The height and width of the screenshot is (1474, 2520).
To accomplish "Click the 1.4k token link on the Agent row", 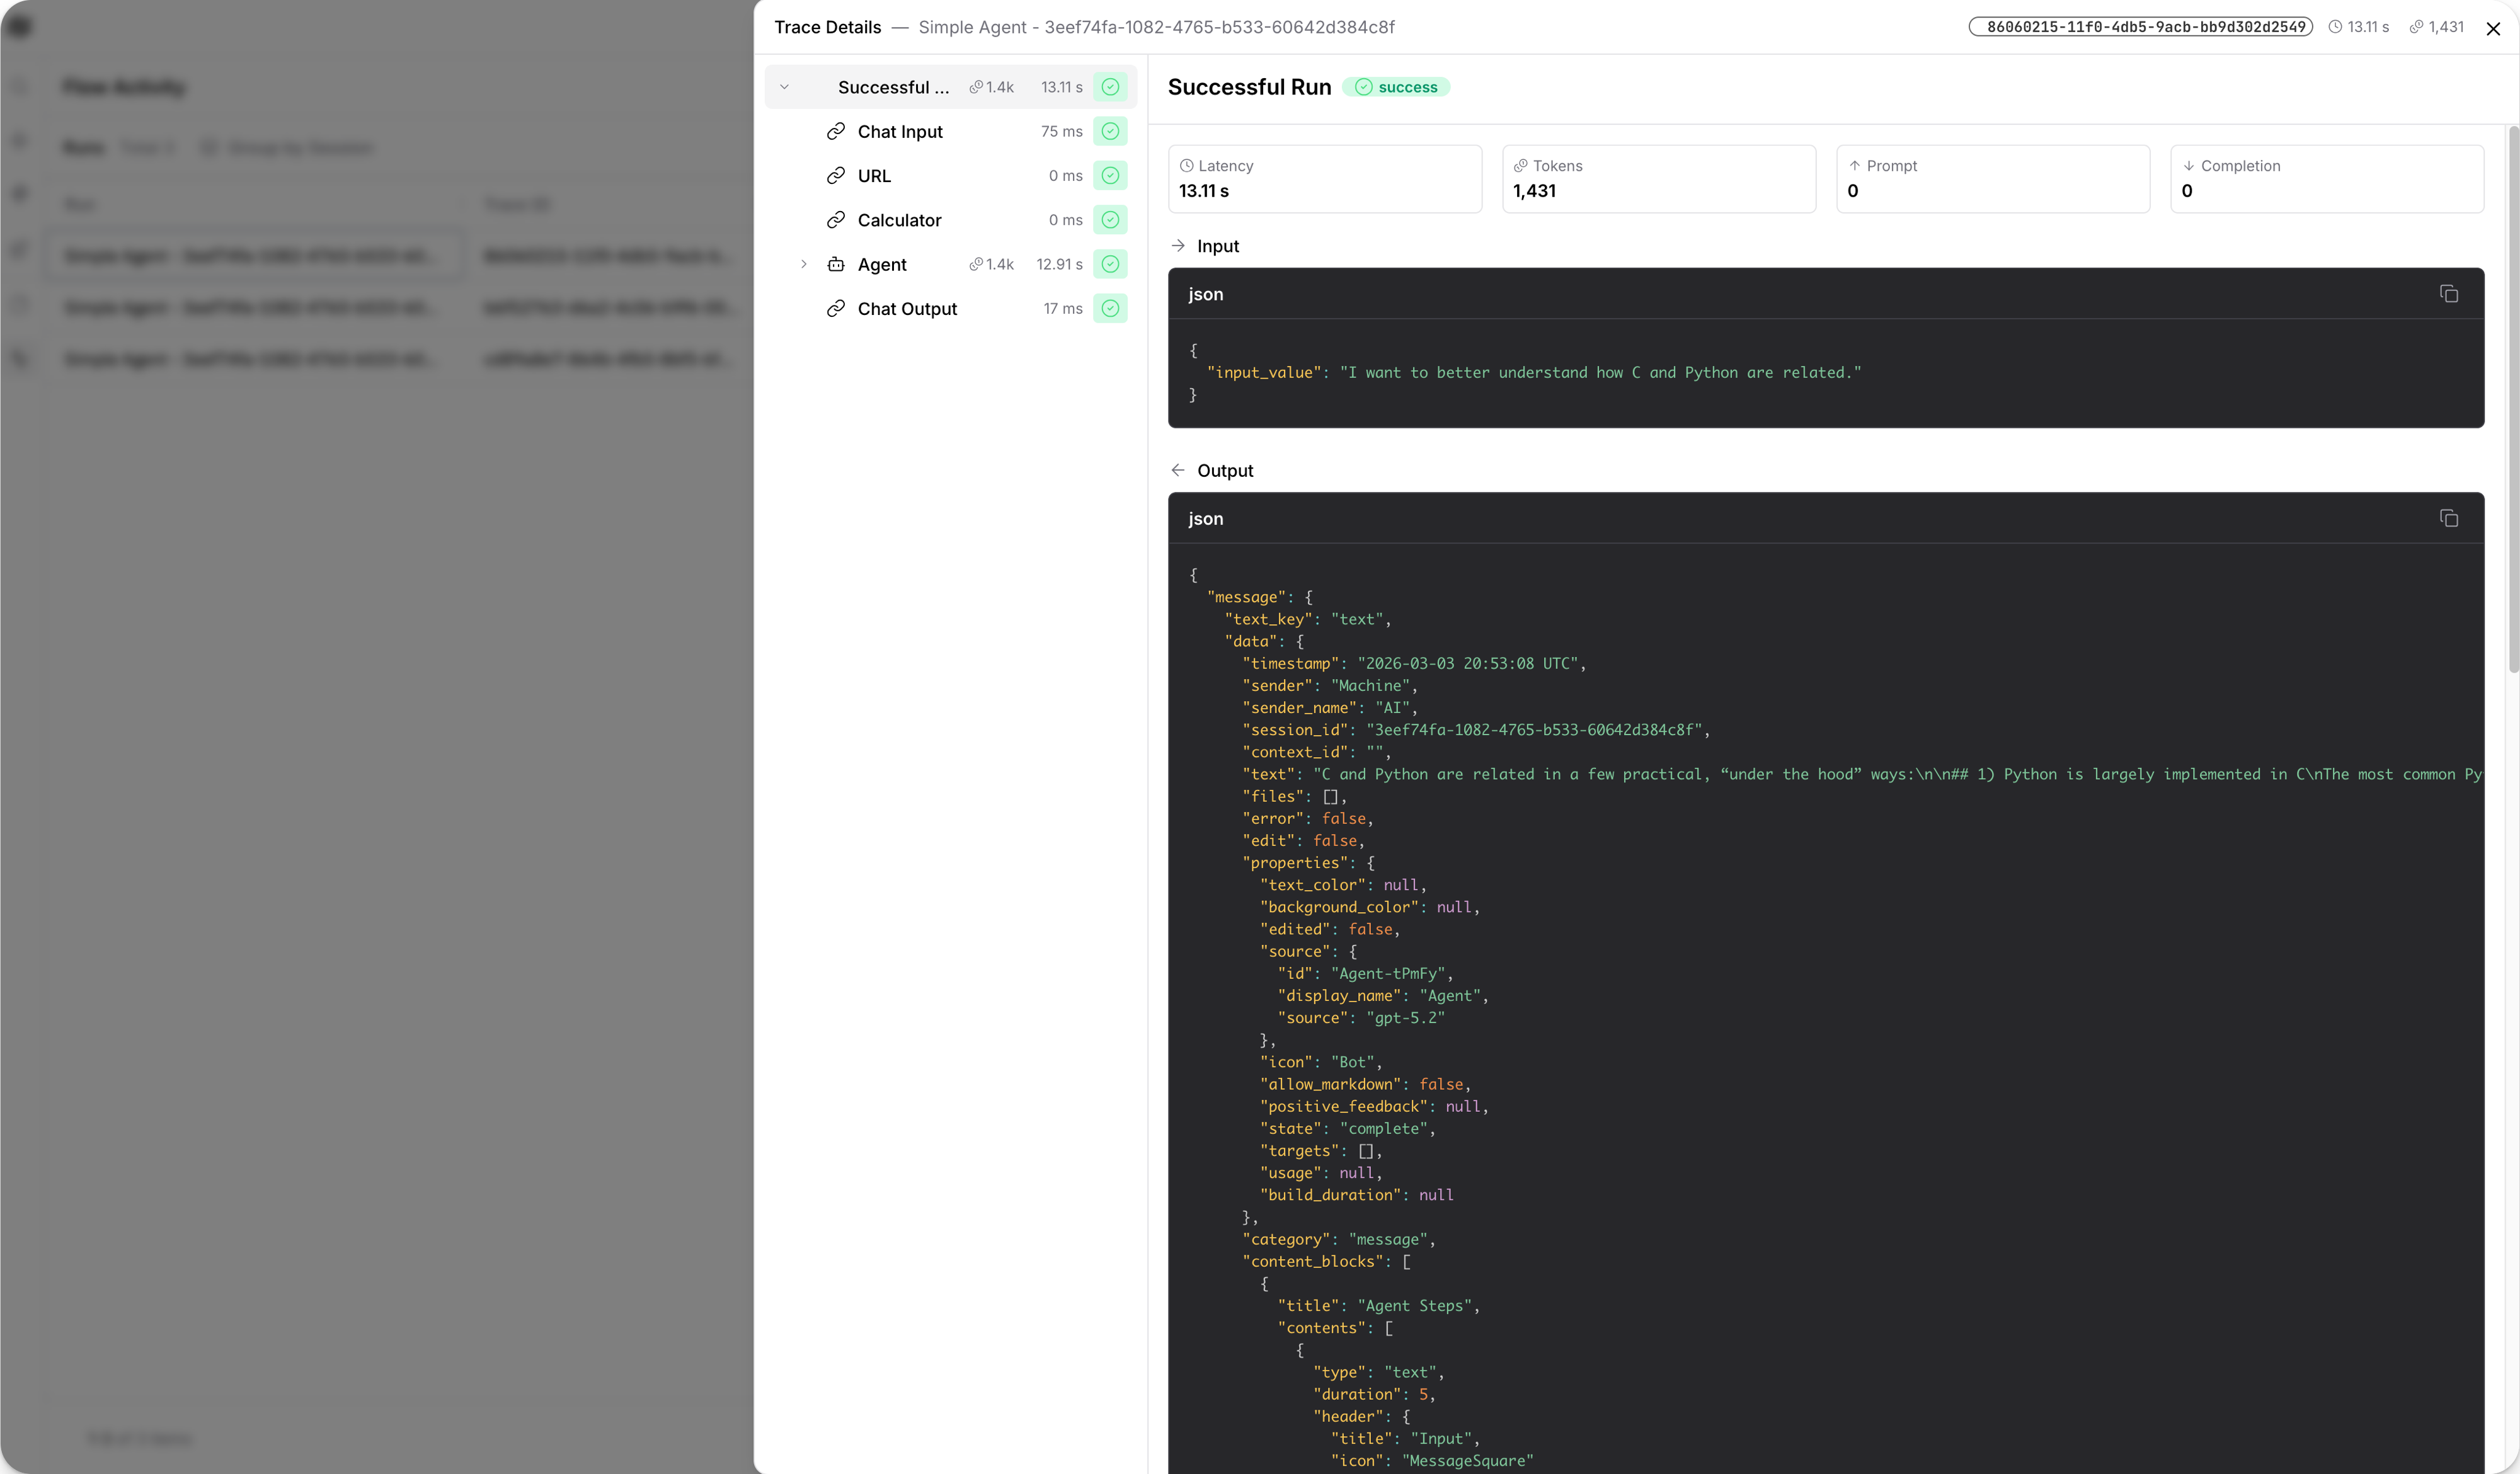I will pos(991,264).
